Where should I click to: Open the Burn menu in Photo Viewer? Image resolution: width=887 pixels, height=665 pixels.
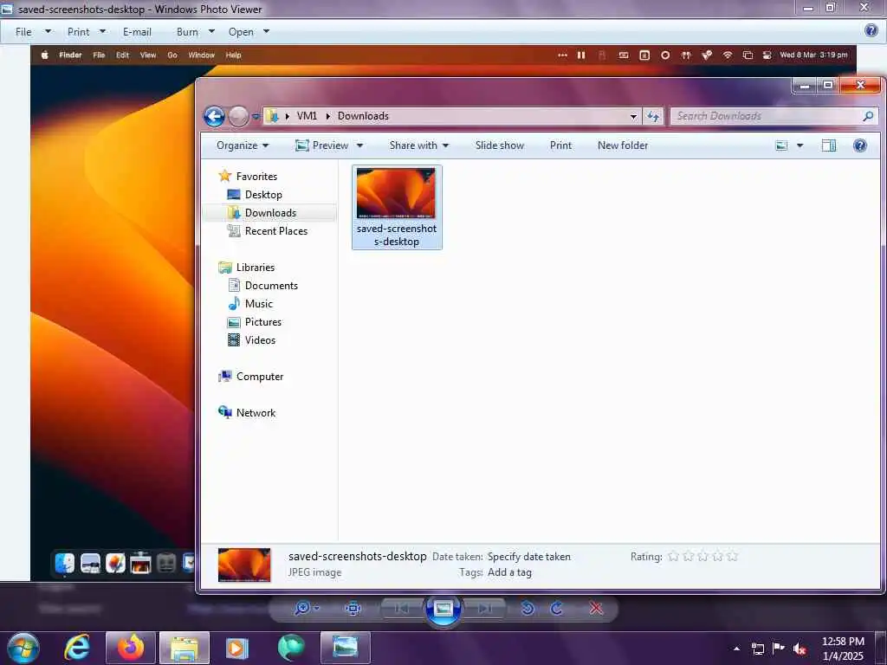[x=195, y=32]
